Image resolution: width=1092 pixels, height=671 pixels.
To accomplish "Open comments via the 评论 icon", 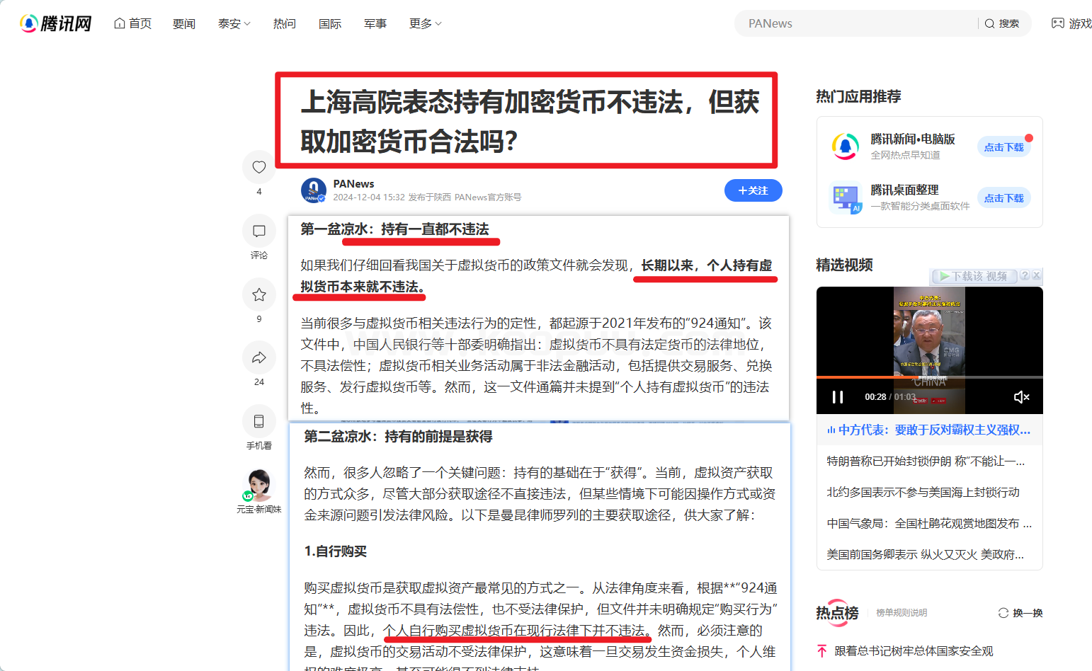I will [259, 231].
